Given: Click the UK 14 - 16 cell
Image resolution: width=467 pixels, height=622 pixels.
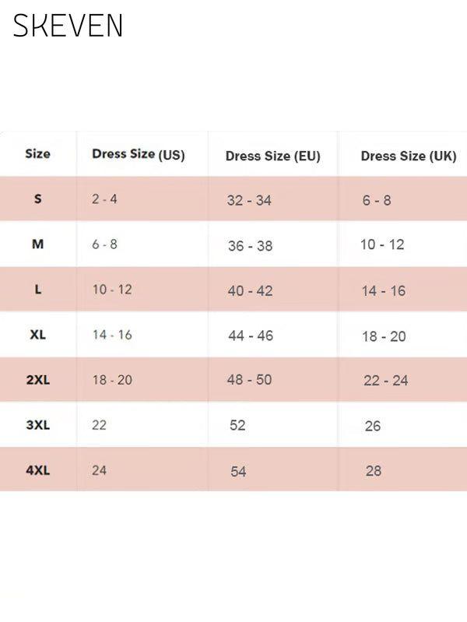Looking at the screenshot, I should click(x=383, y=291).
